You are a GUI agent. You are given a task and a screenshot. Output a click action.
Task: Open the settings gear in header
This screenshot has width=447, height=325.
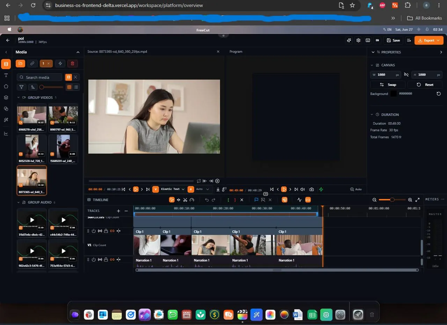(358, 40)
